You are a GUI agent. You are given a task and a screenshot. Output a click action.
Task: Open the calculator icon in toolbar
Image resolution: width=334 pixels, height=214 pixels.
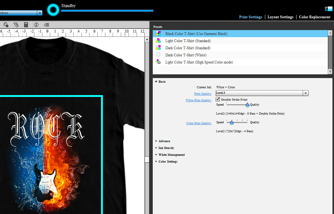pos(26,25)
